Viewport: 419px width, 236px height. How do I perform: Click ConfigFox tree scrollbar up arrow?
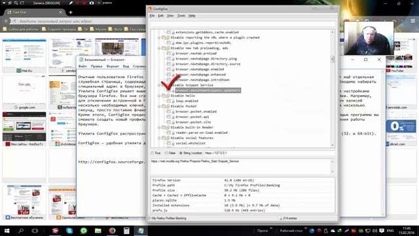tap(333, 32)
